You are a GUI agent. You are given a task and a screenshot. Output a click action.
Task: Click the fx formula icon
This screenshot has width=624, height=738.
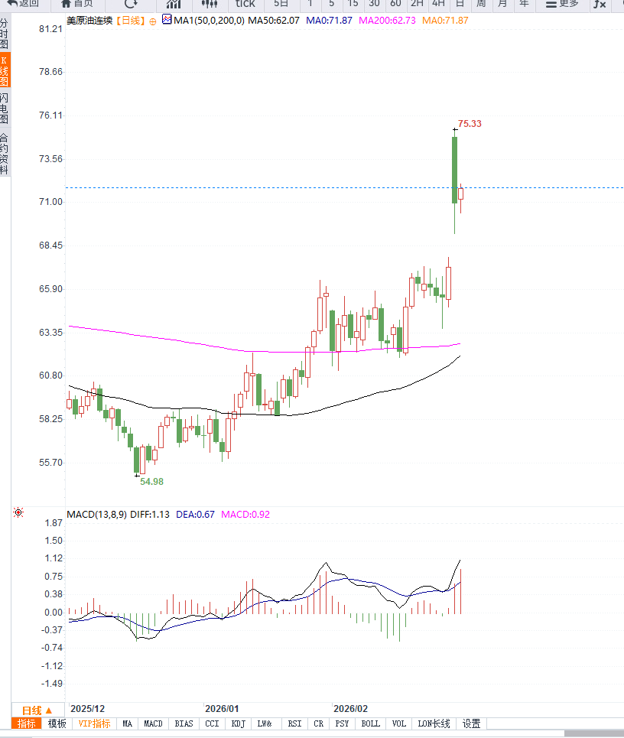coord(600,4)
